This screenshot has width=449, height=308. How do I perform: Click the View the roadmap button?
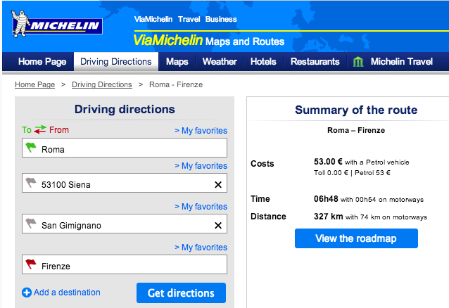[356, 238]
